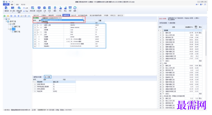Collapse the first category group in rate table
The height and width of the screenshot is (115, 212).
pyautogui.click(x=163, y=30)
